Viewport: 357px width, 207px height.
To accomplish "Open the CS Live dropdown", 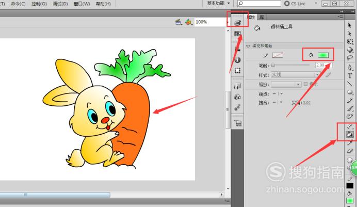I will pos(316,3).
